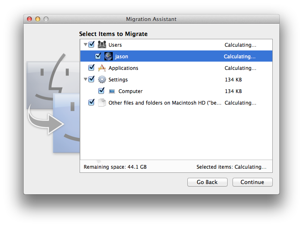Viewport: 303px width, 227px height.
Task: Click the 134 KB size for Computer
Action: coord(233,91)
